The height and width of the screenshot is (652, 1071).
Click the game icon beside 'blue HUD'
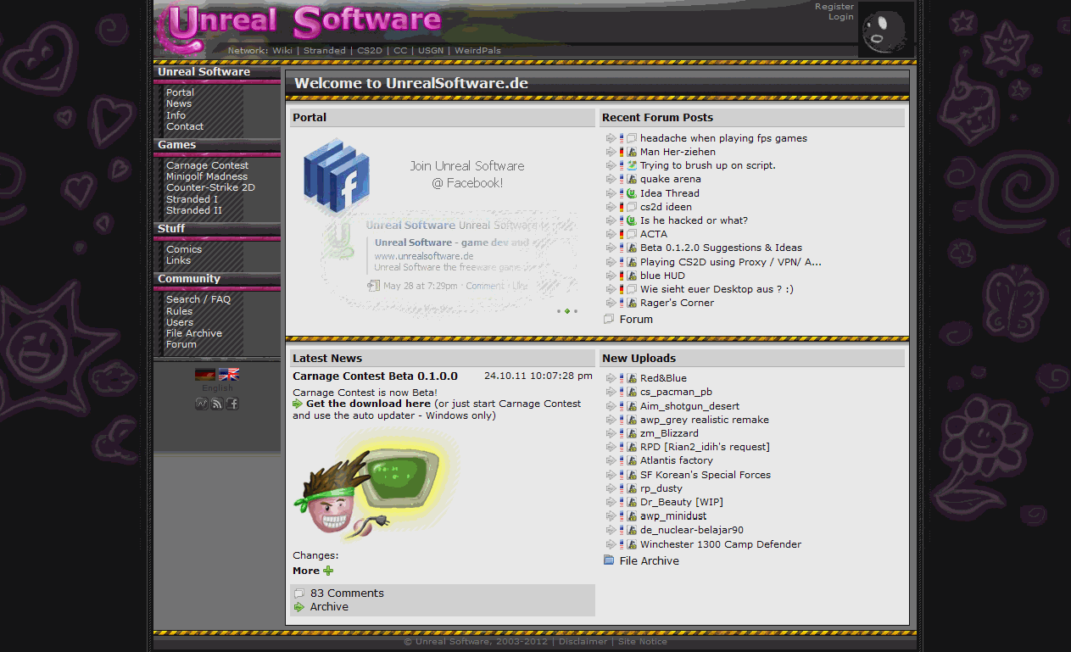pos(632,276)
